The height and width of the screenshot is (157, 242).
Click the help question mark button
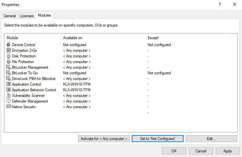219,5
